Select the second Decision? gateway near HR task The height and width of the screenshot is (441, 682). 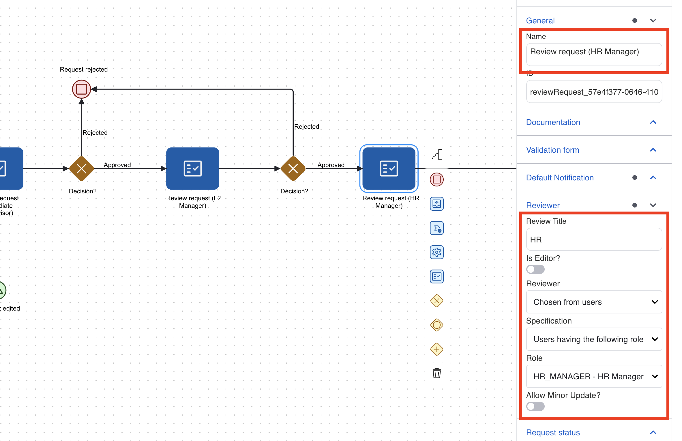(293, 169)
